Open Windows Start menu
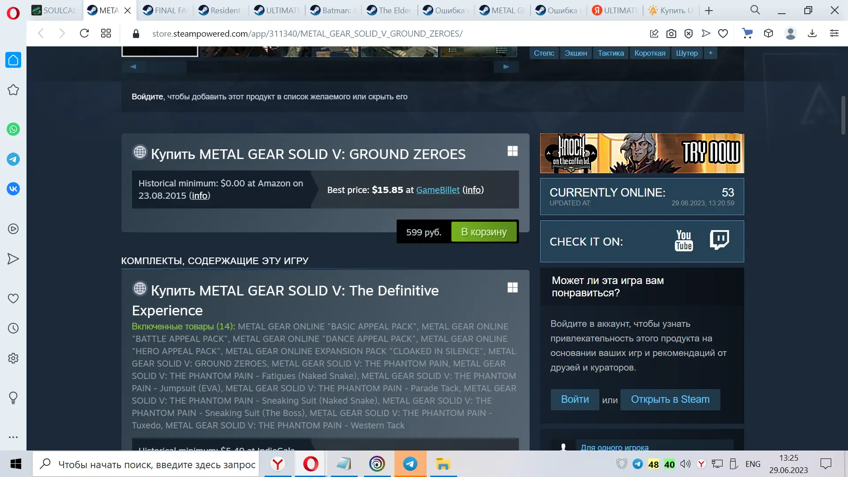 click(16, 464)
